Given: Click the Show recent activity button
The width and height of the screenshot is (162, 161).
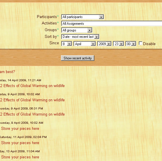Looking at the screenshot, I should pyautogui.click(x=78, y=58).
